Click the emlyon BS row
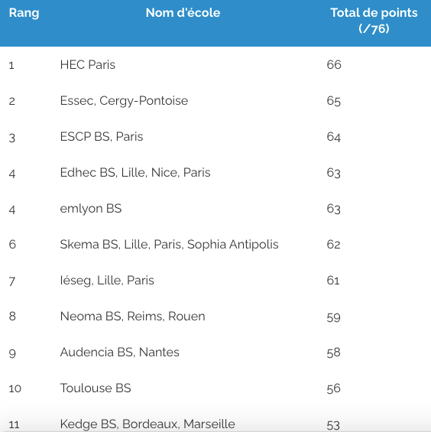 tap(215, 209)
